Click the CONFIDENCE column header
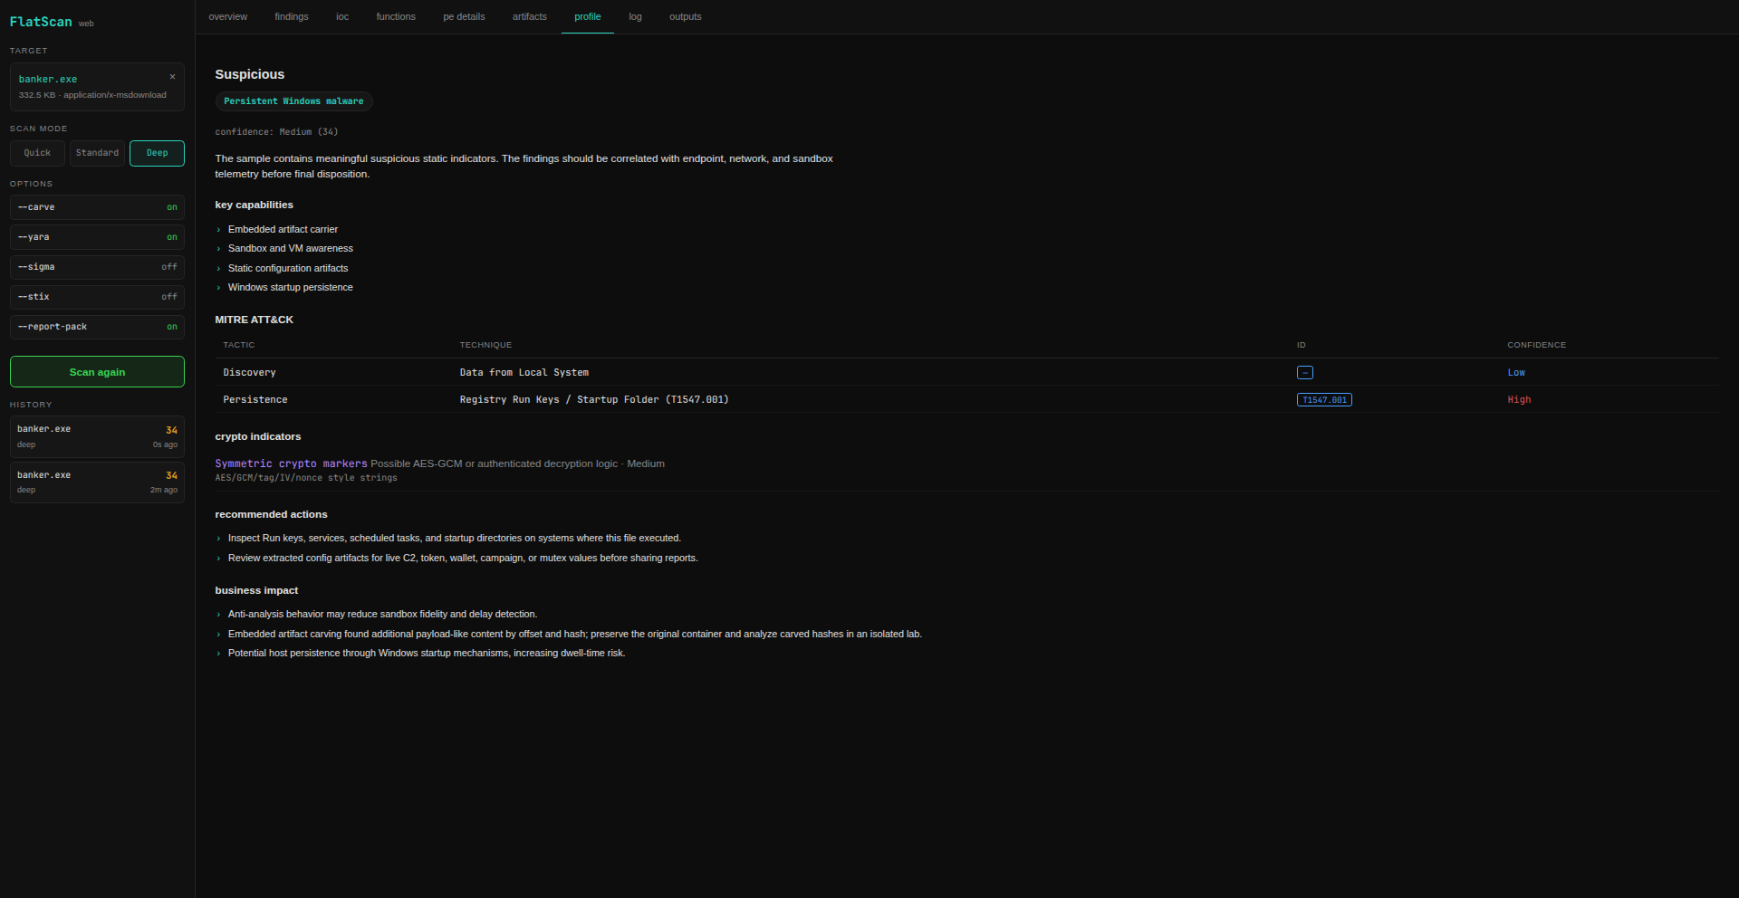The height and width of the screenshot is (898, 1739). pos(1536,345)
